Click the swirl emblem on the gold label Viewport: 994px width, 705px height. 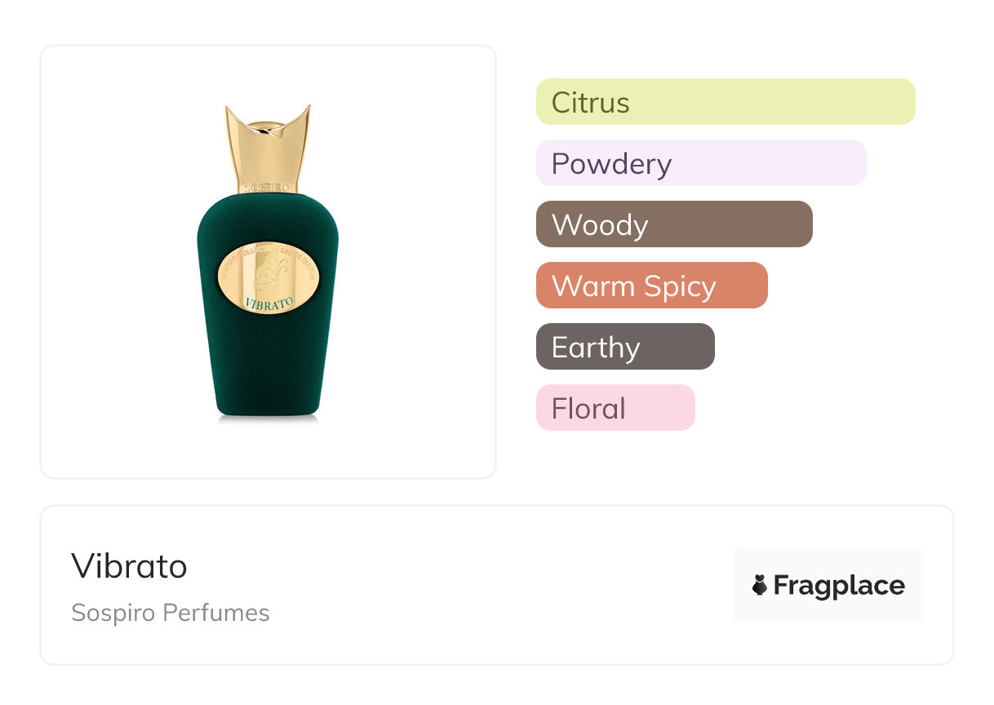click(x=265, y=277)
